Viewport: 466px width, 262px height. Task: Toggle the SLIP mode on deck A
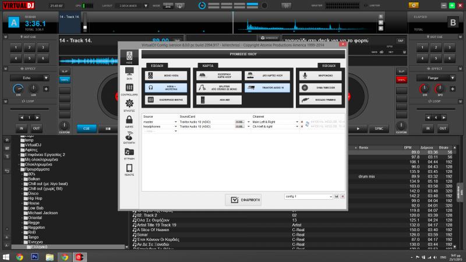pyautogui.click(x=65, y=72)
